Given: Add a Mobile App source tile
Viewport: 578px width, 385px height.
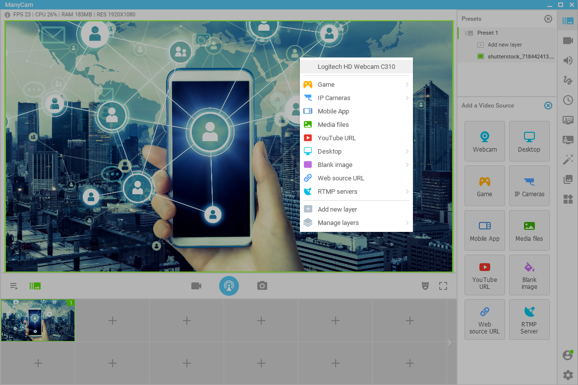Looking at the screenshot, I should (x=485, y=230).
